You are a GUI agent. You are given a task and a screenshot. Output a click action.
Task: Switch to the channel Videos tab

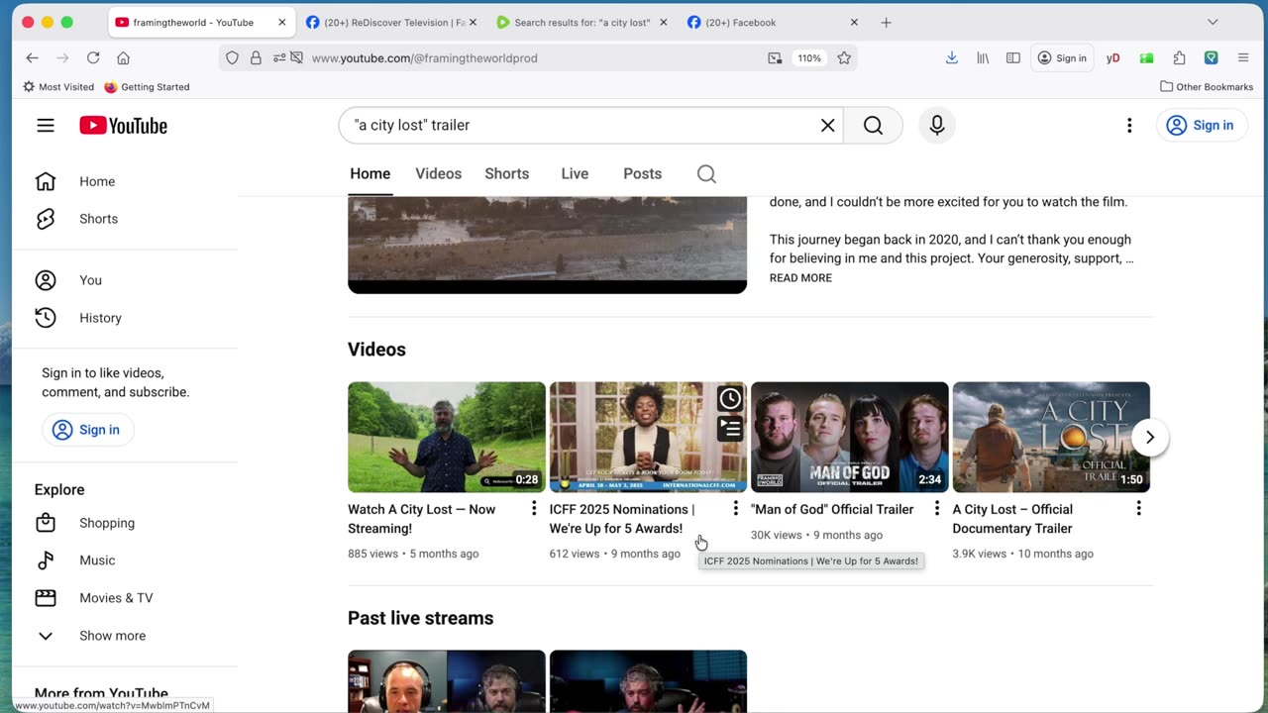[x=439, y=174]
